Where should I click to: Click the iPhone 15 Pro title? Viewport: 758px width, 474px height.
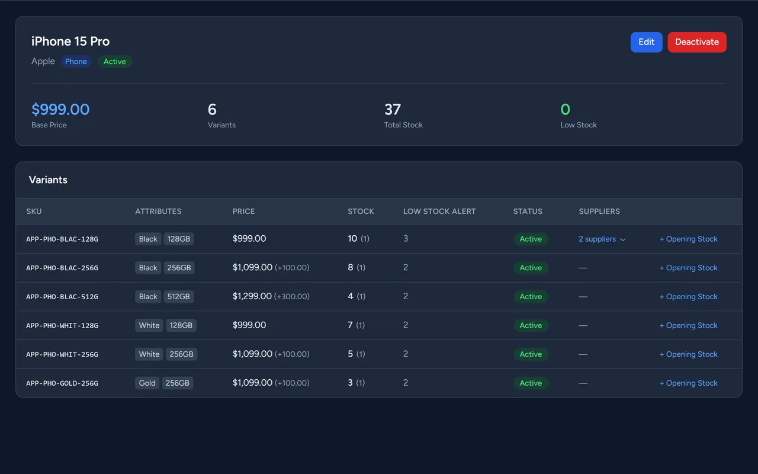pos(70,41)
